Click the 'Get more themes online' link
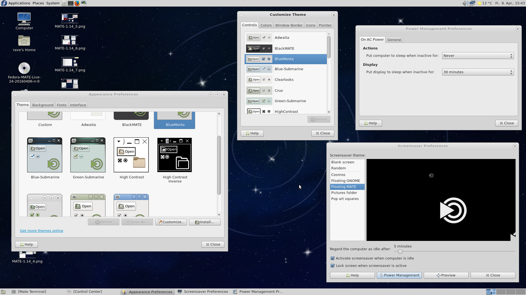526x295 pixels. click(41, 230)
